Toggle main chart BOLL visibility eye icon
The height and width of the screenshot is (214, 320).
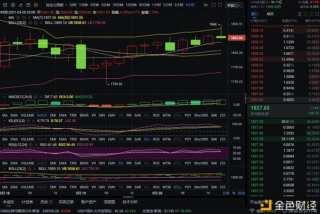30,23
